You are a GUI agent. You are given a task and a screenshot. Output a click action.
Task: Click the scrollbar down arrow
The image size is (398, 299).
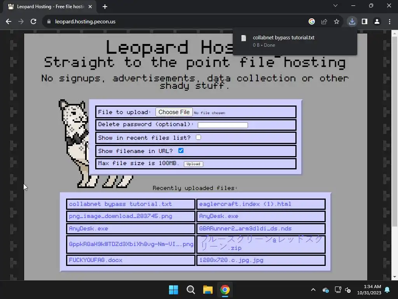tap(395, 277)
